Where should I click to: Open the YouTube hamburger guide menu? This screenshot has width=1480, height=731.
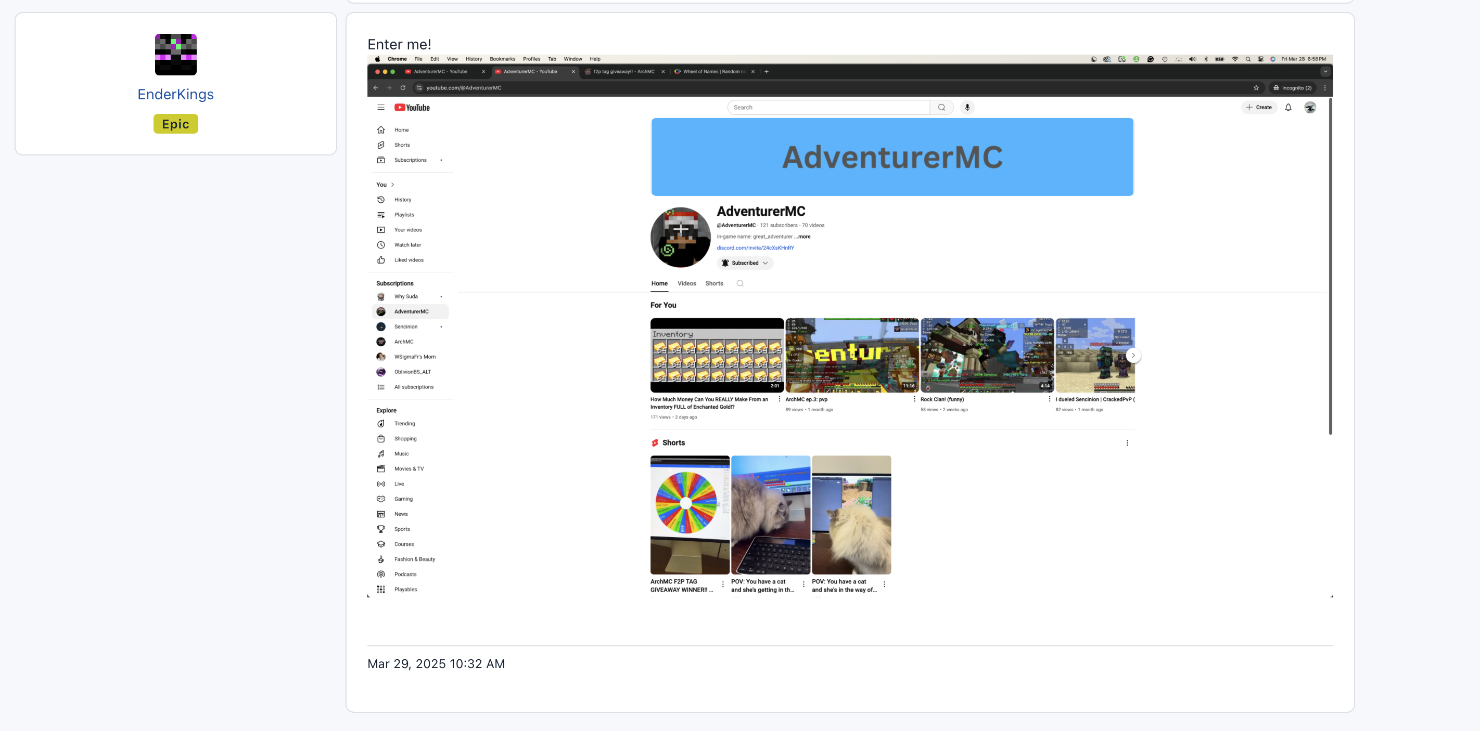coord(381,107)
